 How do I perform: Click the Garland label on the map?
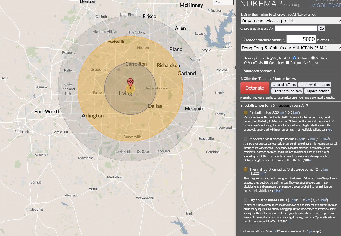click(x=187, y=73)
